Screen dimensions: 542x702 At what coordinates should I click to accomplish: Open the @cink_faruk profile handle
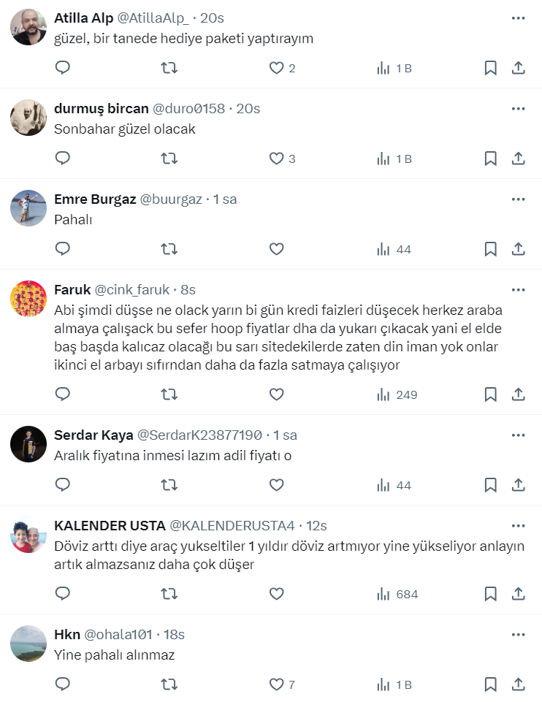click(x=132, y=290)
